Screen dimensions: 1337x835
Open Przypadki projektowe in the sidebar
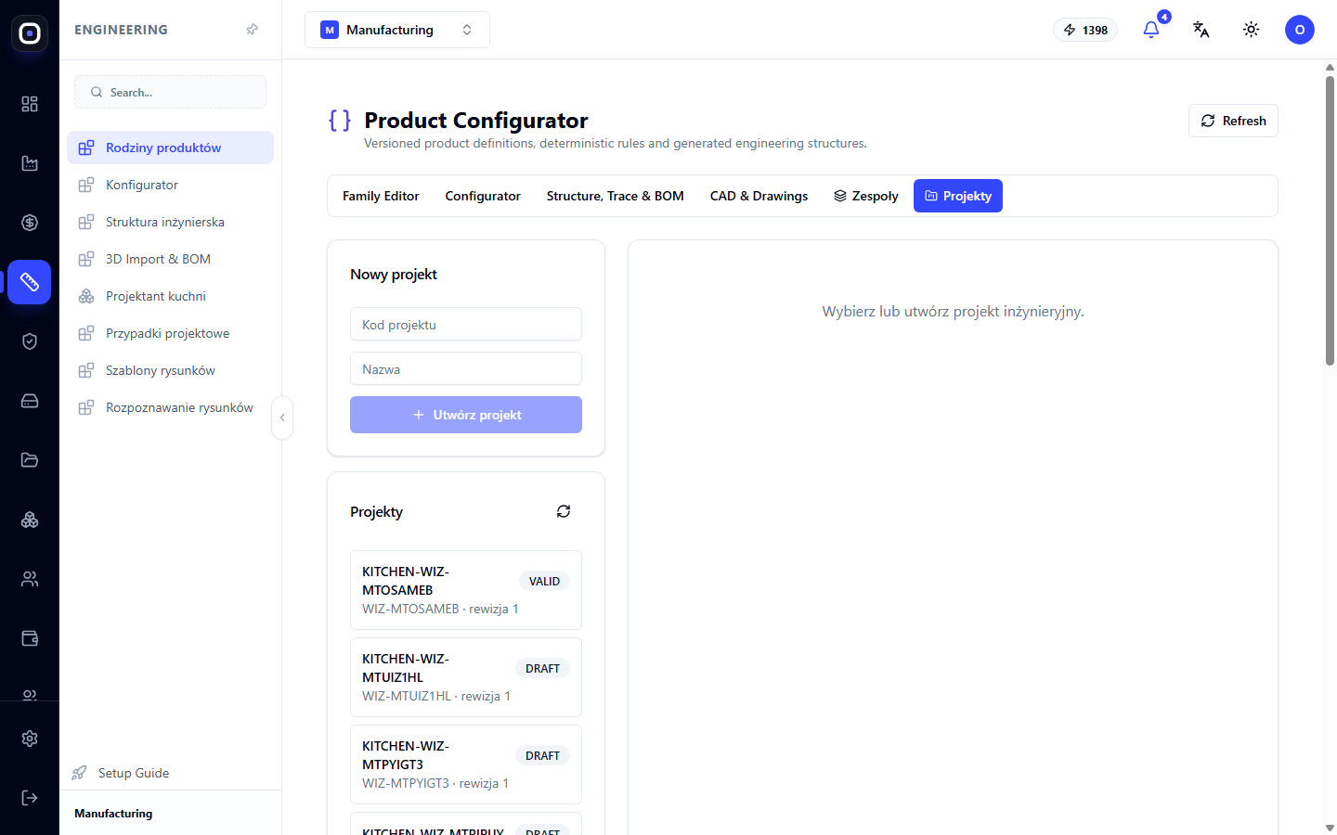[x=171, y=333]
